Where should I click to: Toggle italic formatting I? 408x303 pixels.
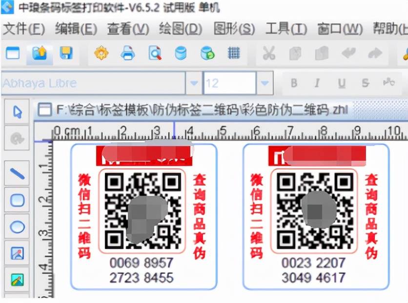click(317, 83)
